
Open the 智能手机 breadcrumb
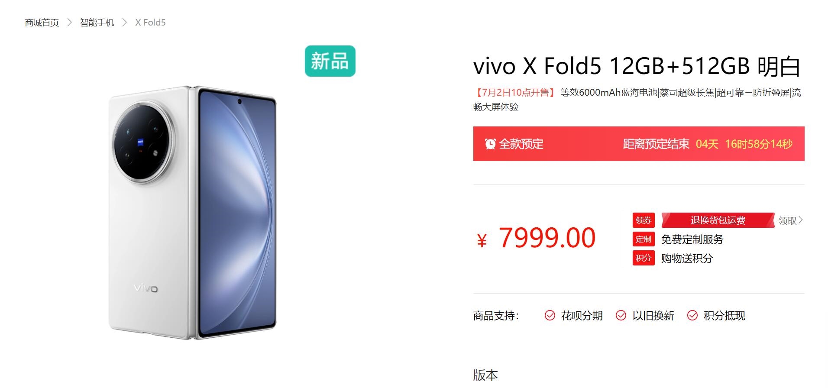pyautogui.click(x=97, y=23)
